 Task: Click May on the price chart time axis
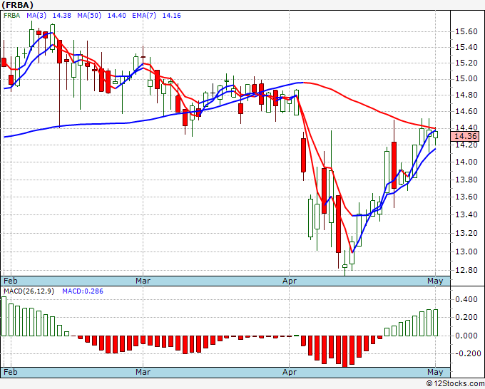[435, 281]
